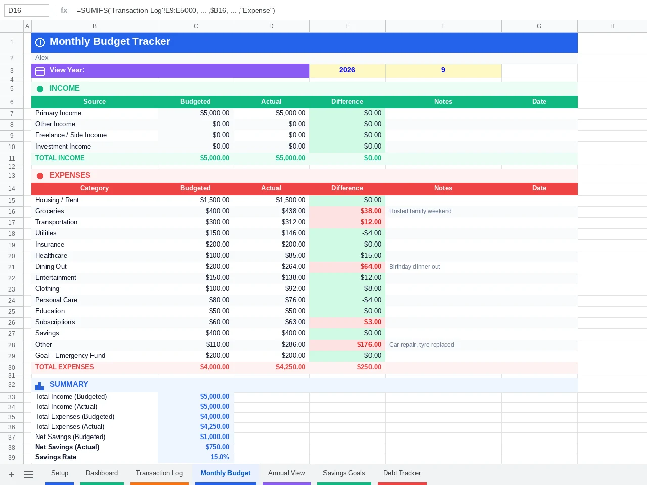This screenshot has height=485, width=647.
Task: Click the green INCOME section icon
Action: point(40,89)
